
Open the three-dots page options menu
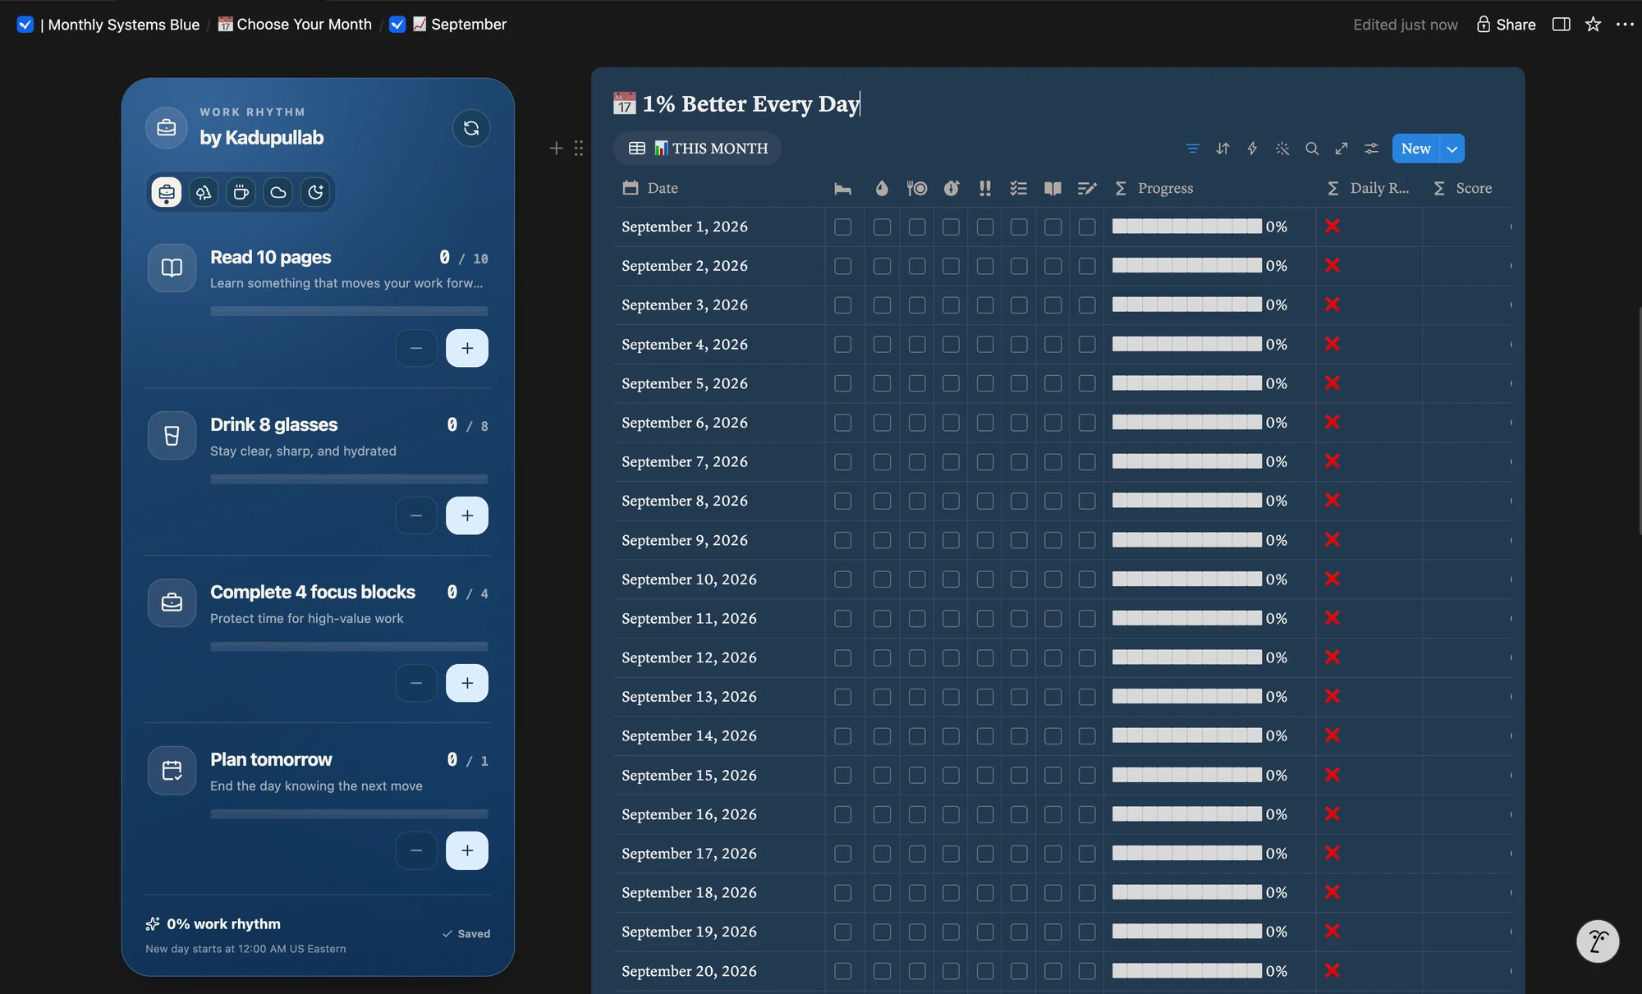pos(1625,25)
